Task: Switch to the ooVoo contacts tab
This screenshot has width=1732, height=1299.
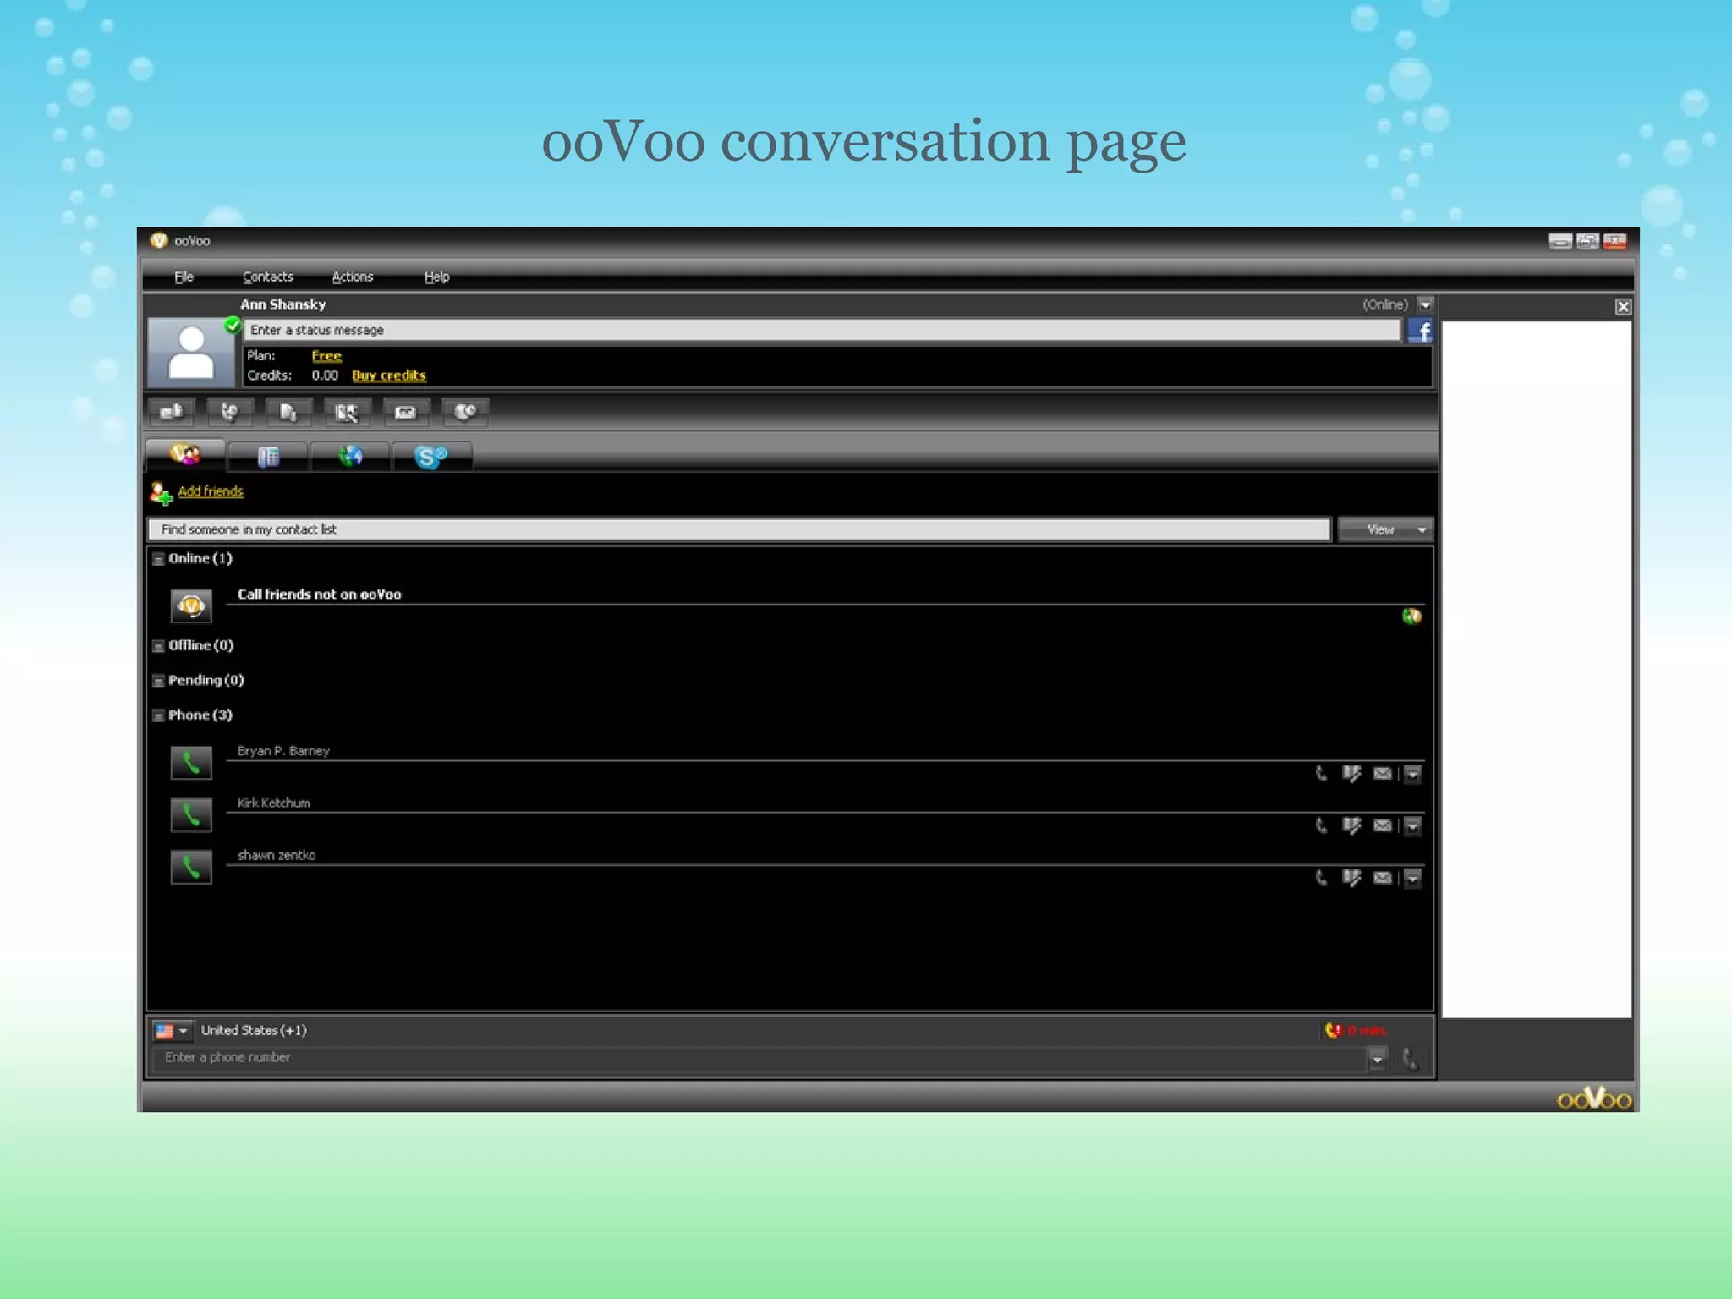Action: (x=185, y=455)
